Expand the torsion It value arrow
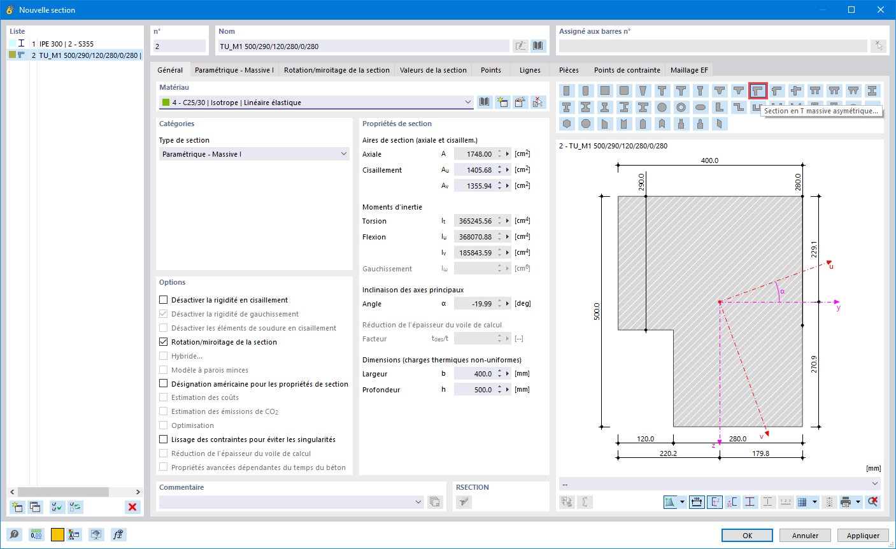The image size is (896, 549). click(x=508, y=221)
